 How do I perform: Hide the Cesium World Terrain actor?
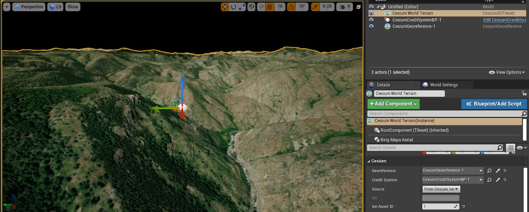371,13
